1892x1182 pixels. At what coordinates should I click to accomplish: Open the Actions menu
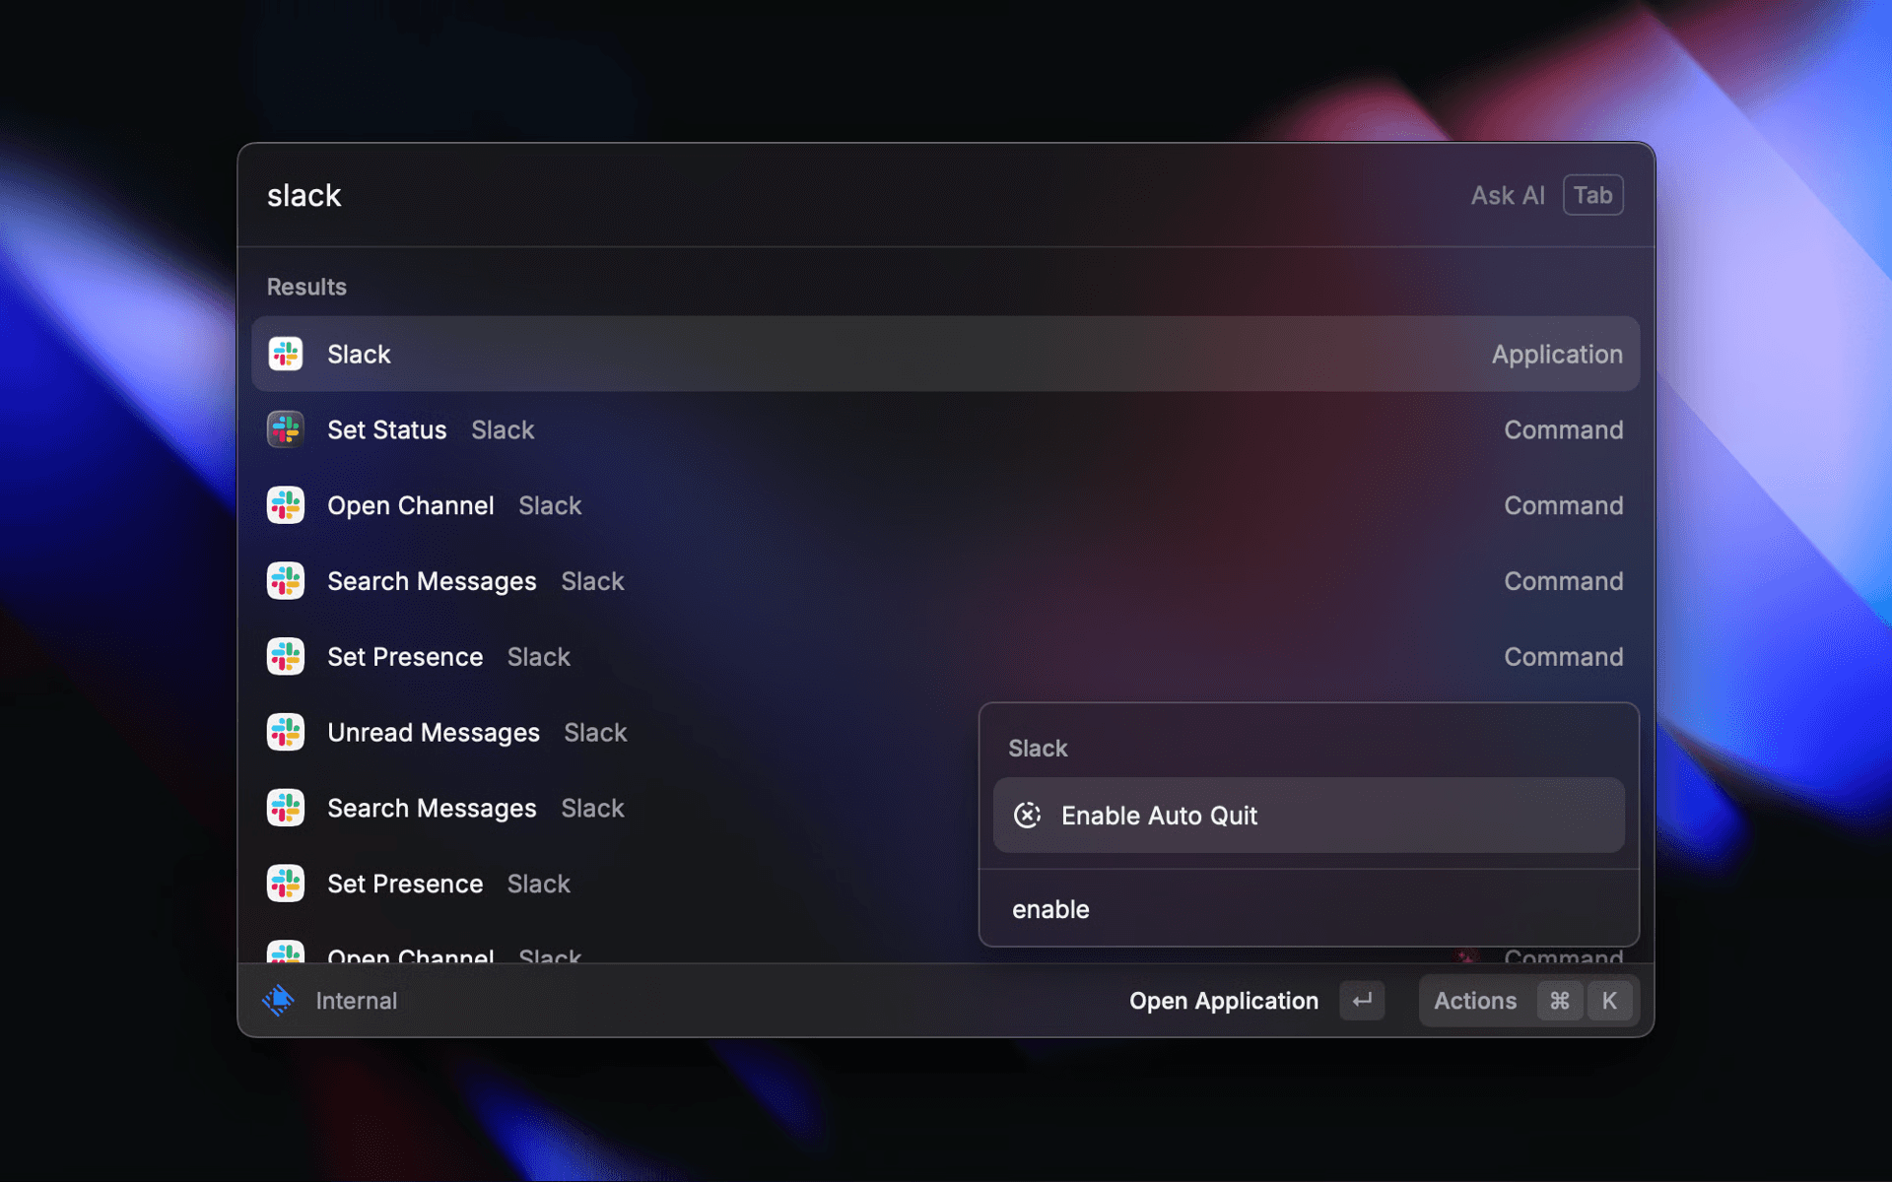click(x=1475, y=1000)
